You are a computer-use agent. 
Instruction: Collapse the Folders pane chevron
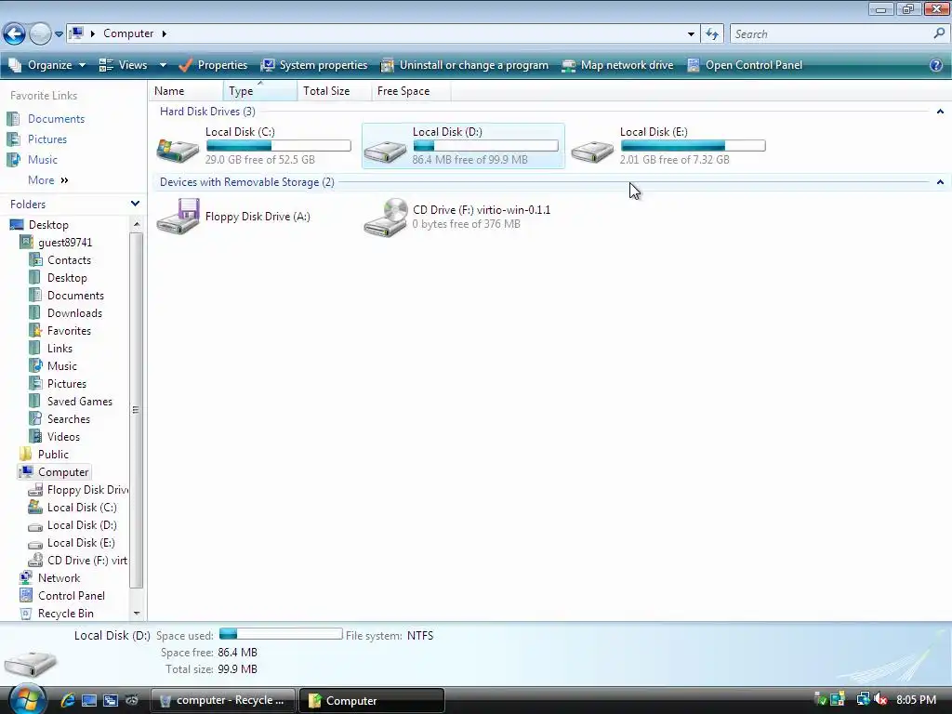[135, 204]
